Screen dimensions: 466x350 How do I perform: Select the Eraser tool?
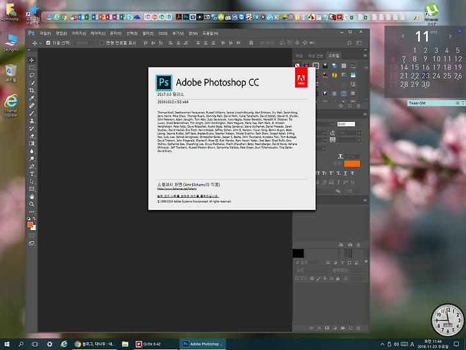point(32,136)
